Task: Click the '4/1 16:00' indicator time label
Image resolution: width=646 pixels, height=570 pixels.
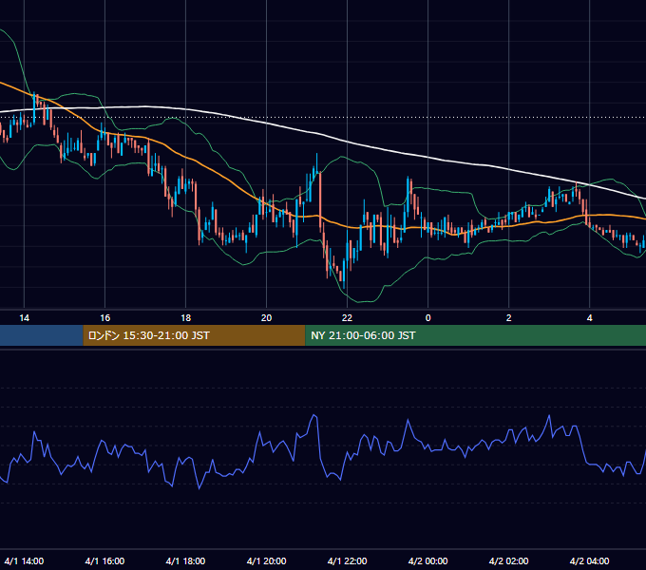Action: pos(105,561)
